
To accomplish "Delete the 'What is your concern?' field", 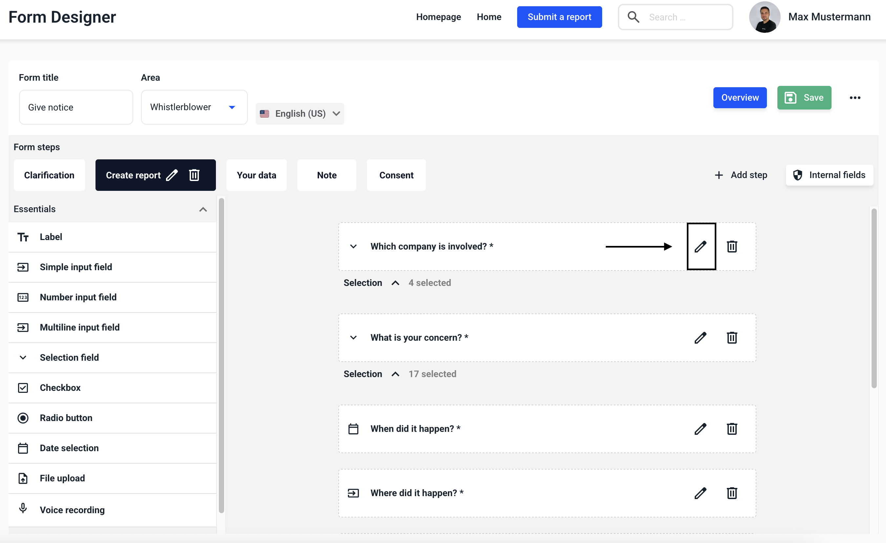I will [732, 337].
